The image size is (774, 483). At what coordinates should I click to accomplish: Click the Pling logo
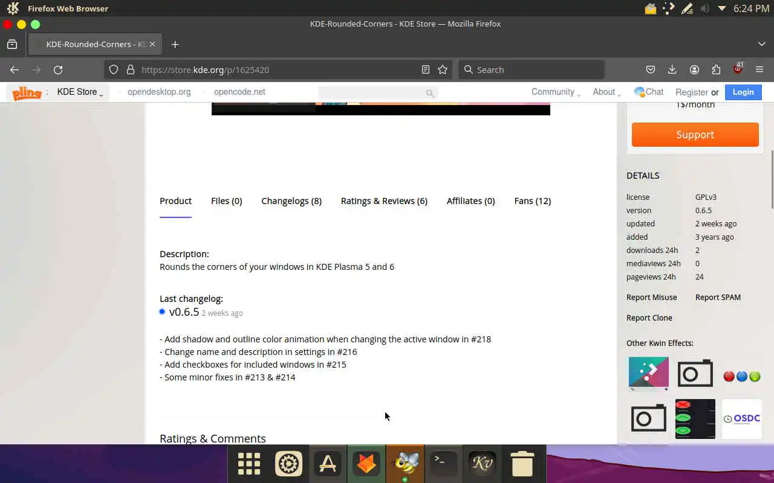click(x=27, y=92)
